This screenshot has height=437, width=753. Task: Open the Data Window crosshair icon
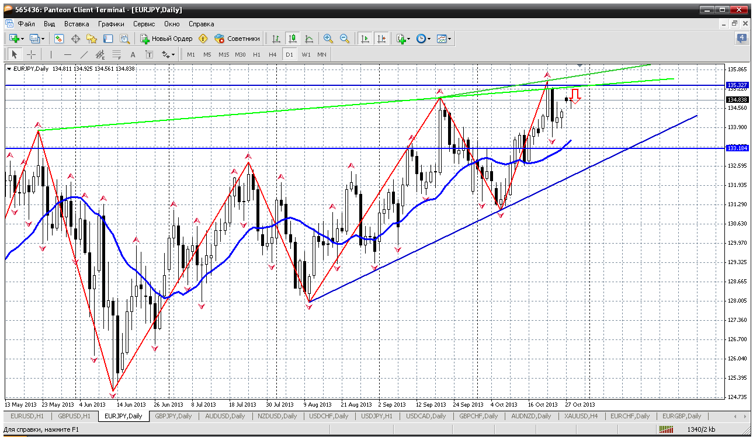pos(75,39)
